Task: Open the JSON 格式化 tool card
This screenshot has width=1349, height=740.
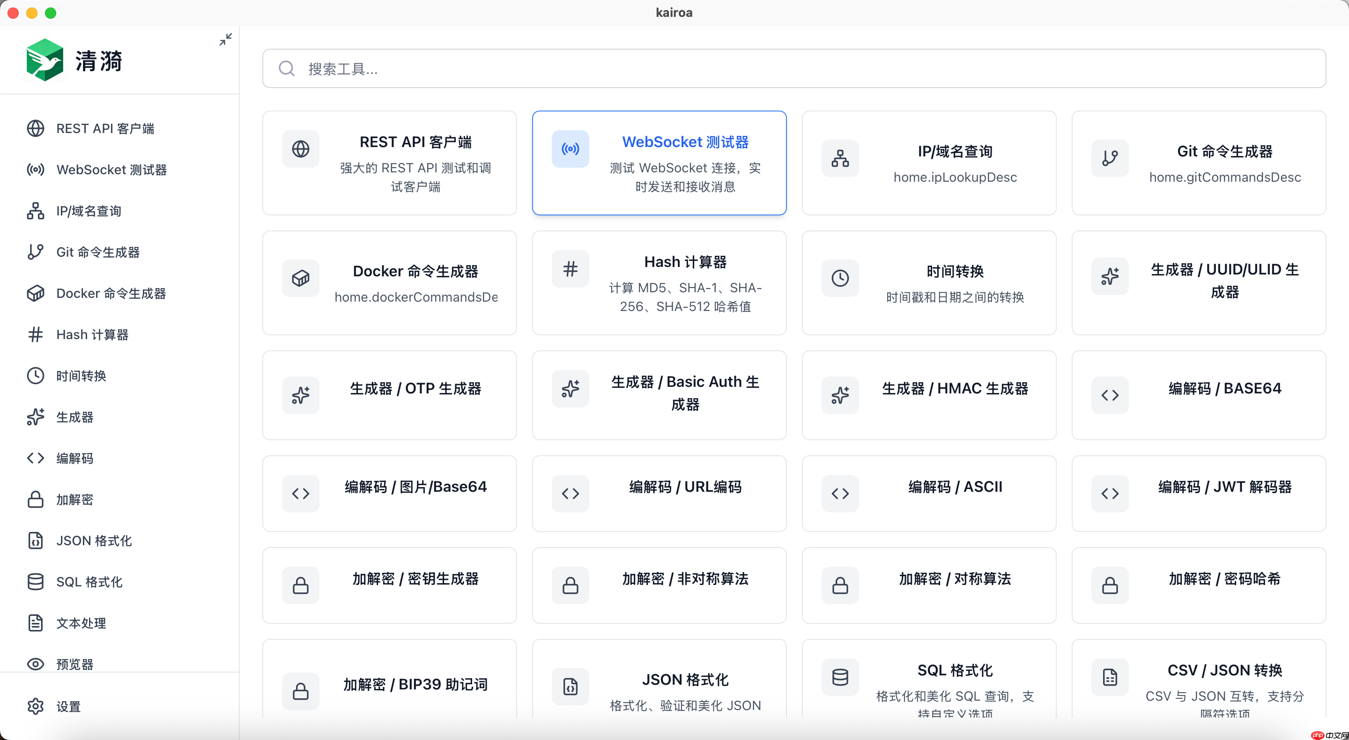Action: click(659, 686)
